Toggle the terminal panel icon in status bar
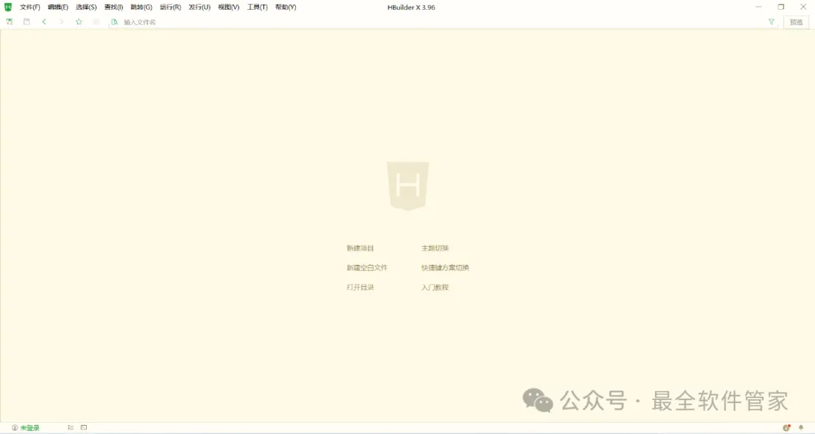The width and height of the screenshot is (815, 434). coord(84,427)
